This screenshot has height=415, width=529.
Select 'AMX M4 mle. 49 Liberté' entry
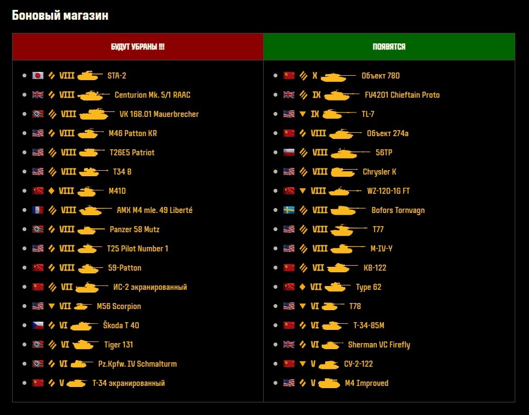[x=154, y=210]
